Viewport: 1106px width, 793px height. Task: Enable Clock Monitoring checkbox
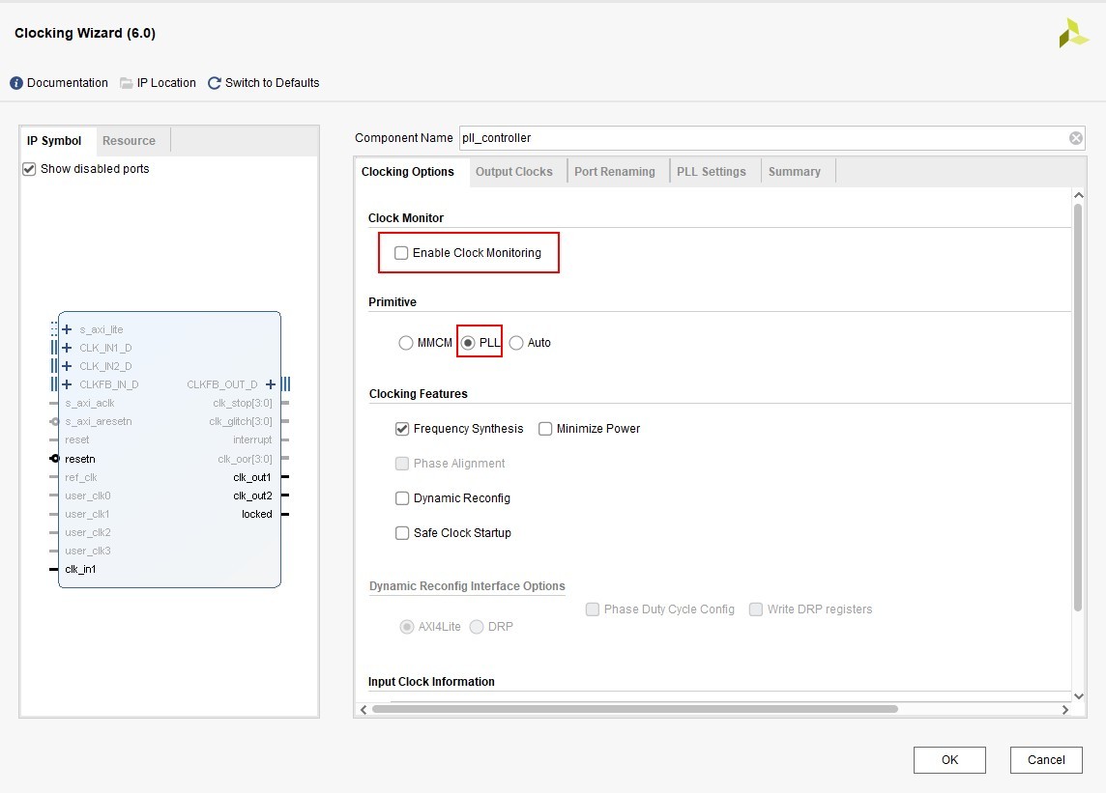click(x=401, y=253)
